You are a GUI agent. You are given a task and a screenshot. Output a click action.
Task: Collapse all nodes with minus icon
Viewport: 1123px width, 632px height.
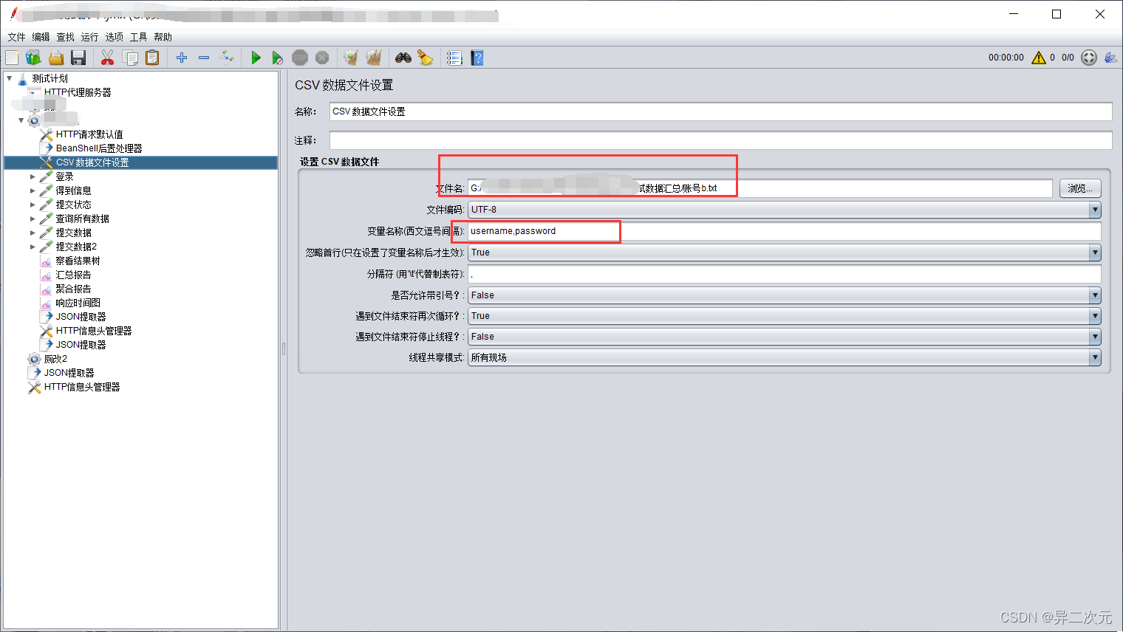point(204,58)
